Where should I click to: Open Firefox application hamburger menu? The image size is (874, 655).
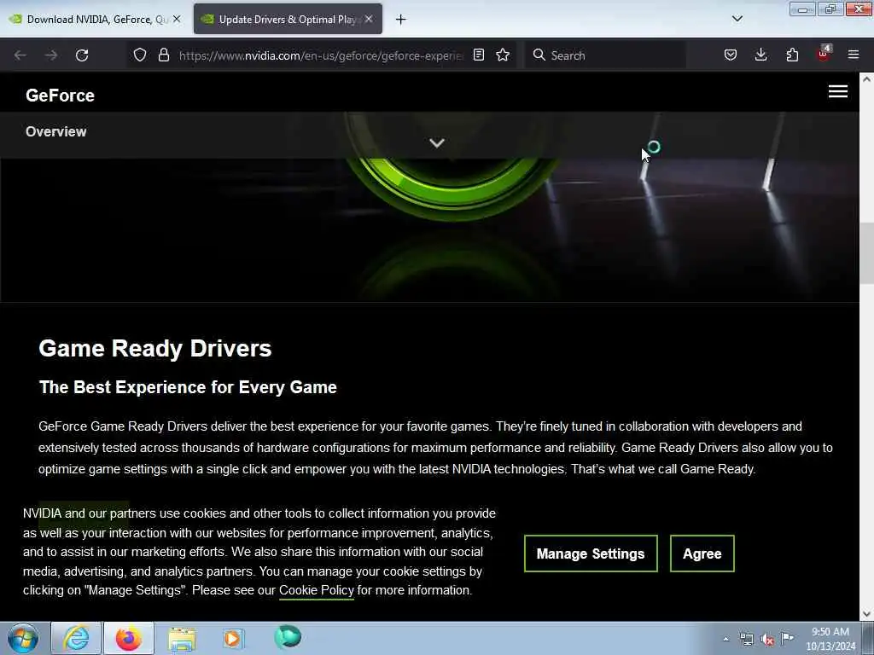[854, 55]
